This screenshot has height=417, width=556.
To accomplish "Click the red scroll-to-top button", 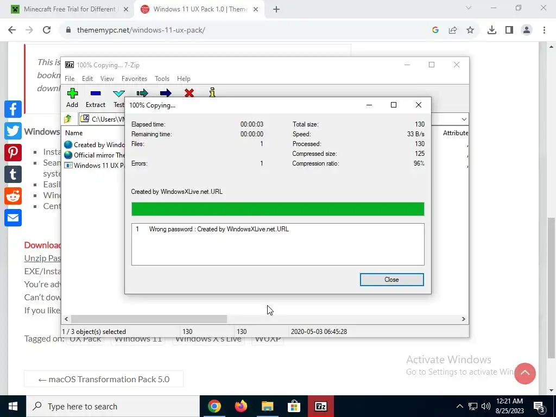I will [525, 373].
